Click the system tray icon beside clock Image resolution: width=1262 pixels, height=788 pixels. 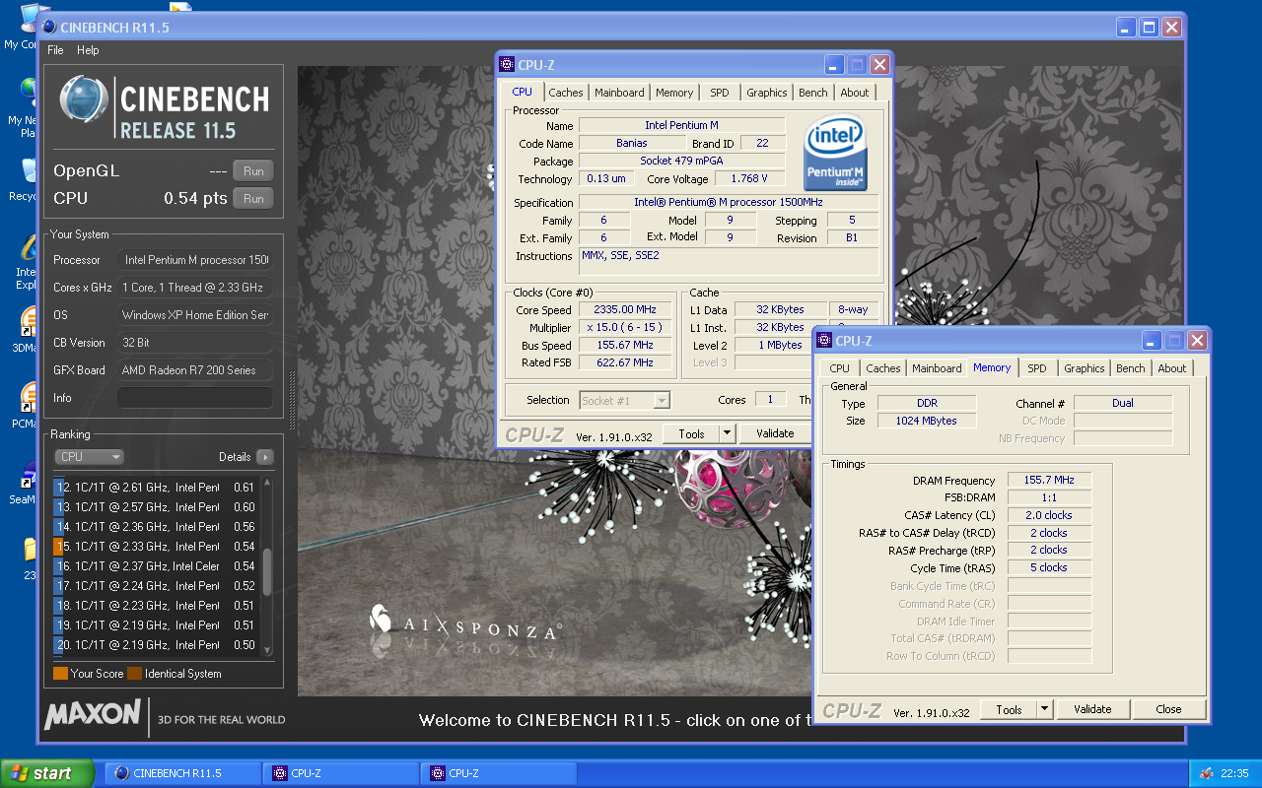[x=1206, y=774]
